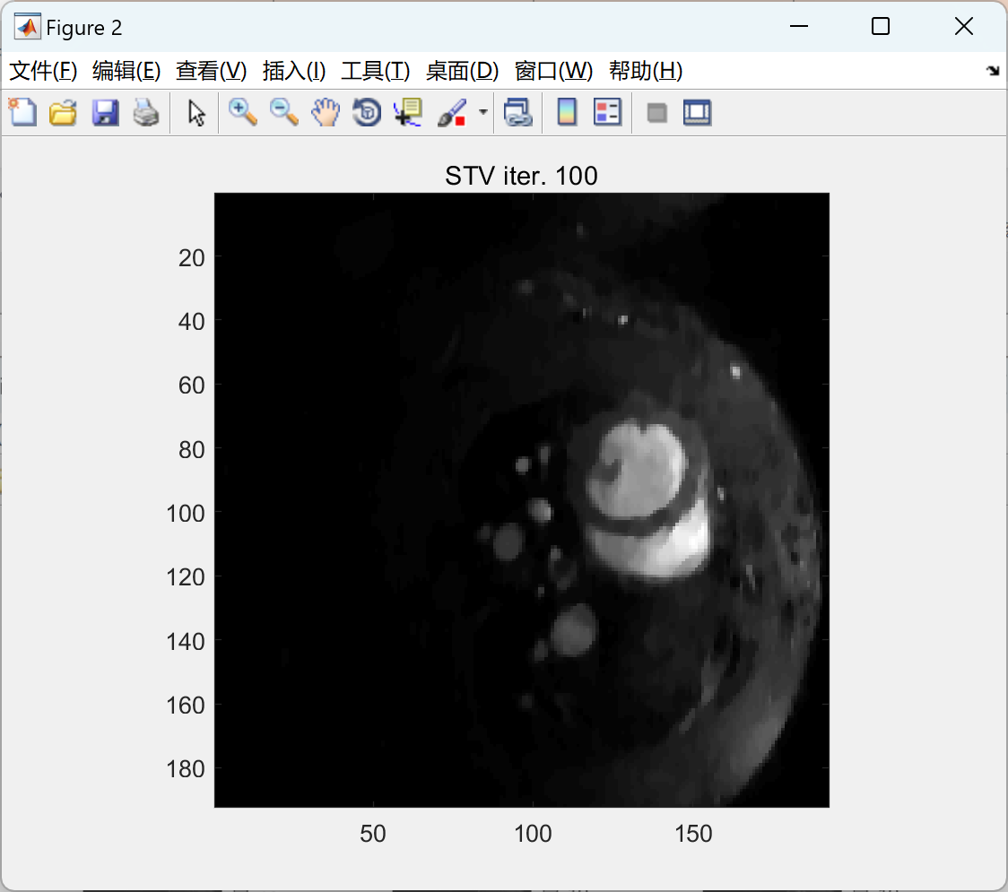Open the Brush color dropdown arrow

[482, 112]
